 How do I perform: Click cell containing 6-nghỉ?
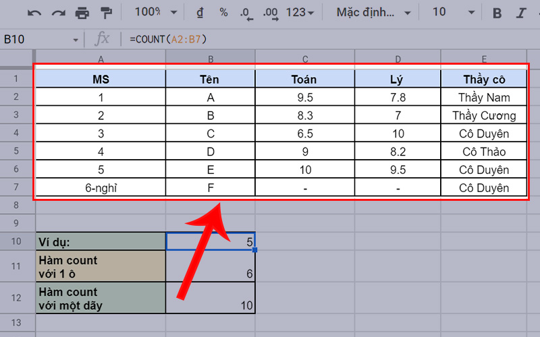[x=101, y=188]
